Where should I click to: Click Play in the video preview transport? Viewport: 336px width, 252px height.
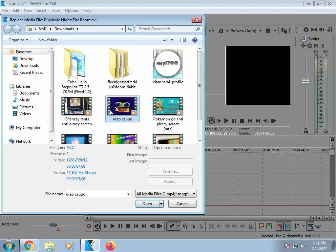pos(226,121)
